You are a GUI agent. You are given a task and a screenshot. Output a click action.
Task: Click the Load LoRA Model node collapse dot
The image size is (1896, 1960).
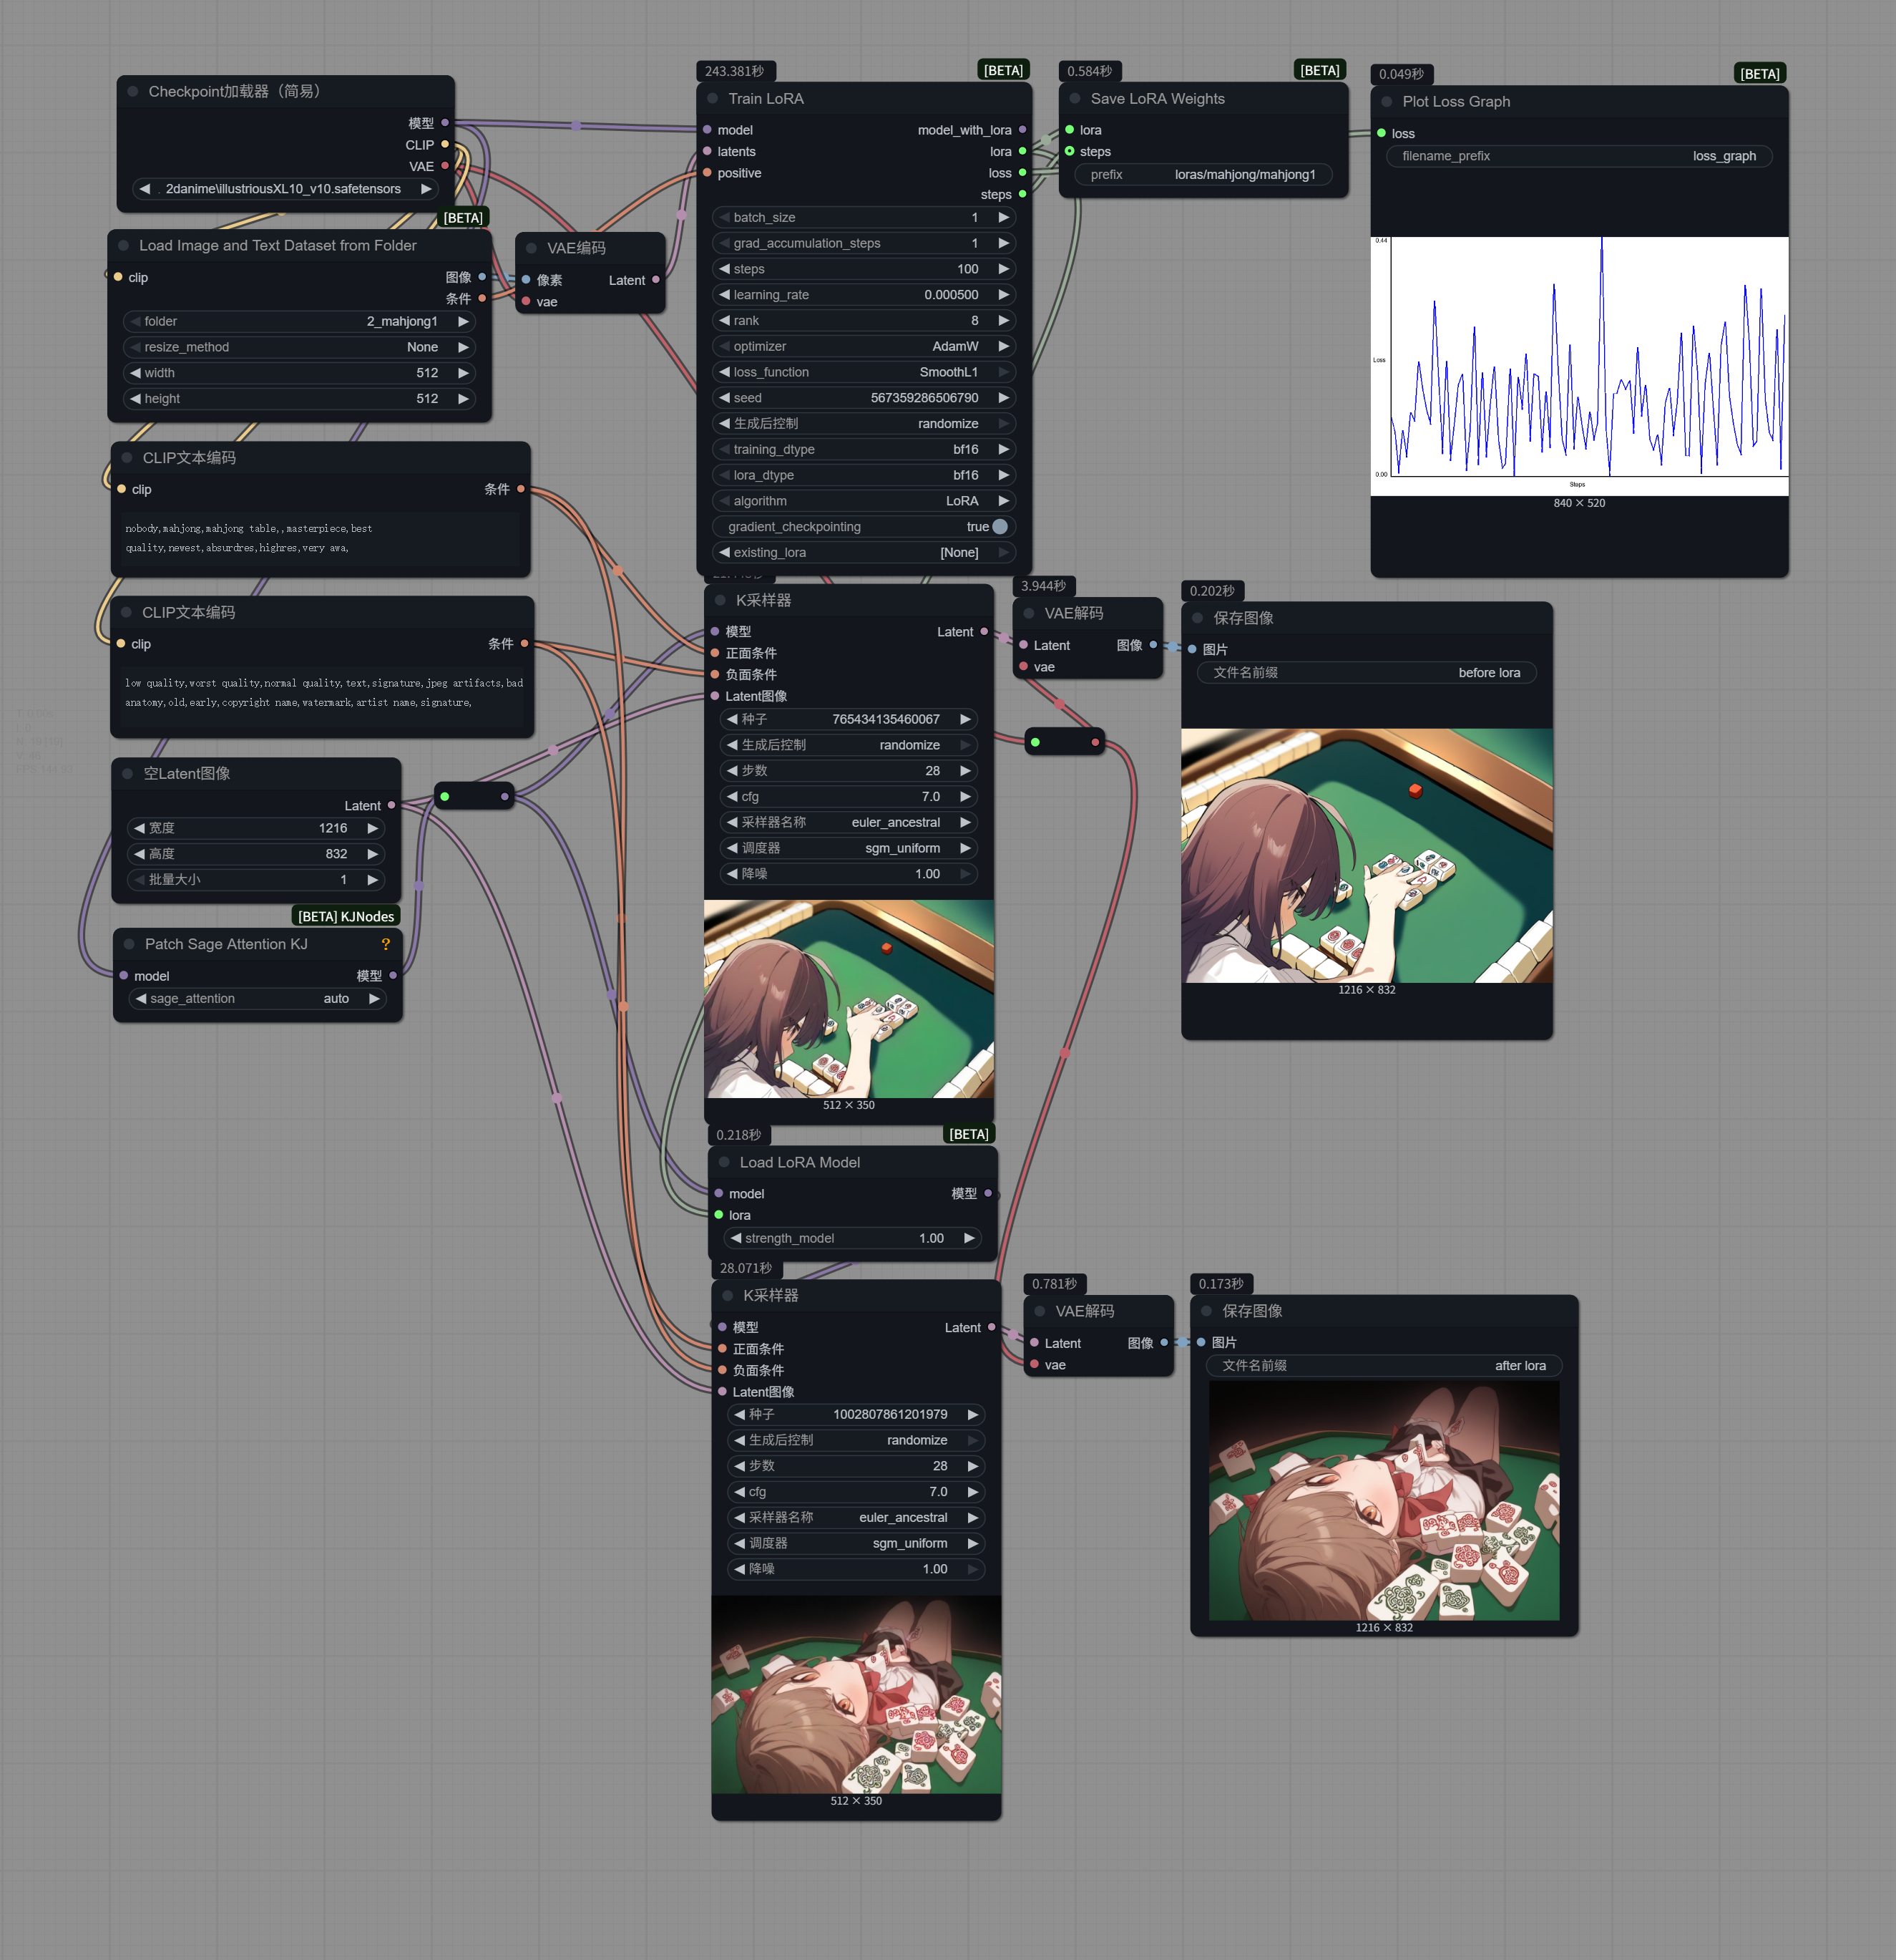pos(725,1162)
